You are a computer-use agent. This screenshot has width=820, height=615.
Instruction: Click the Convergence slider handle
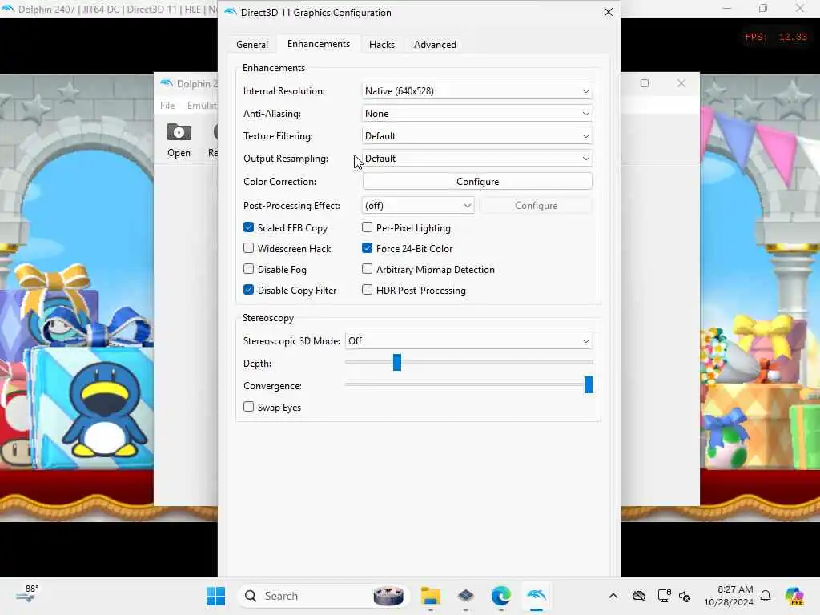point(589,384)
